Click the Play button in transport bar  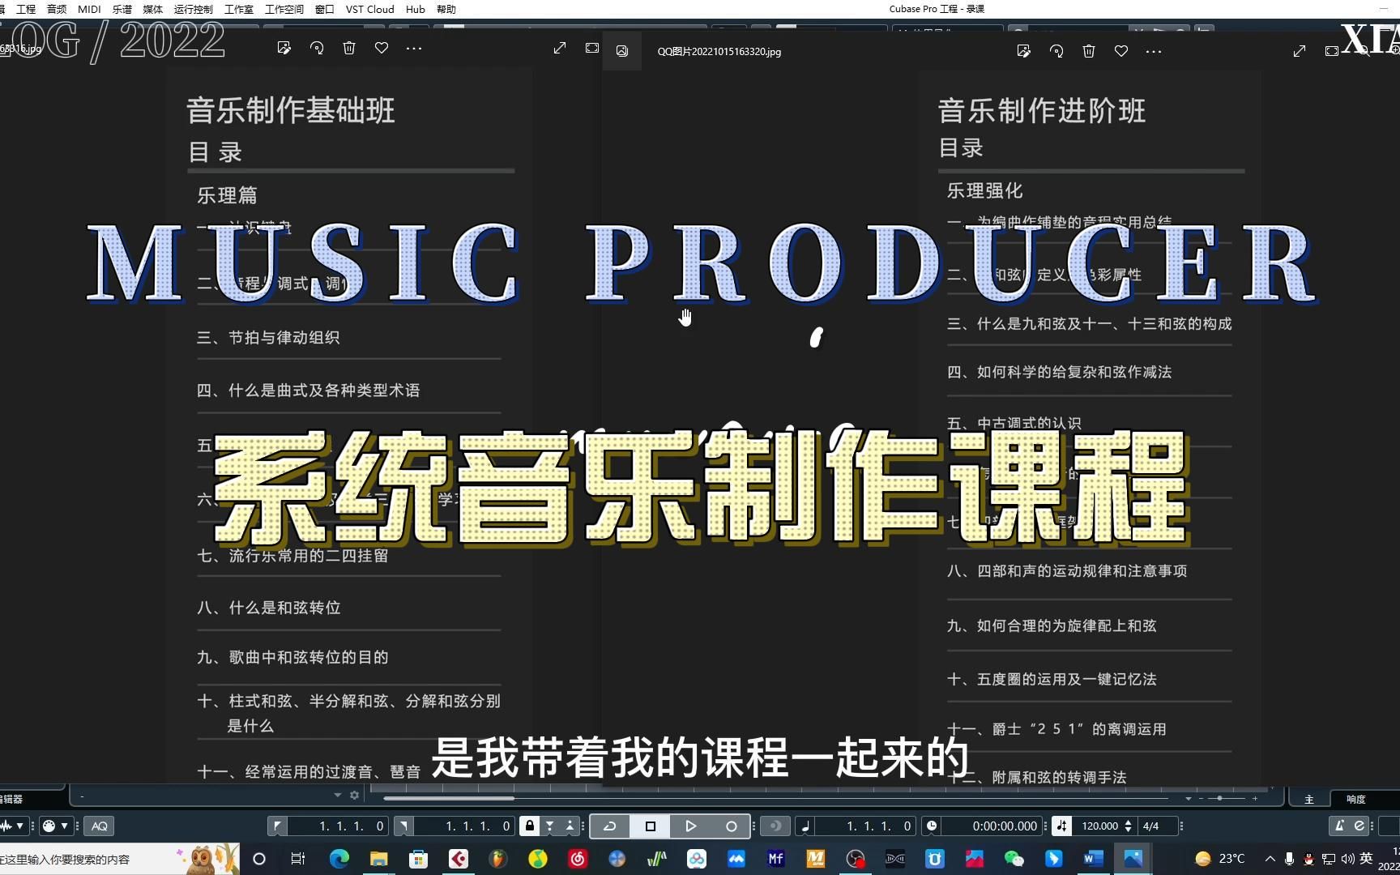690,826
